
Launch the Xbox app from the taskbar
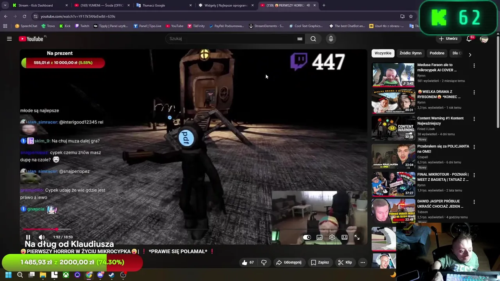(66, 275)
